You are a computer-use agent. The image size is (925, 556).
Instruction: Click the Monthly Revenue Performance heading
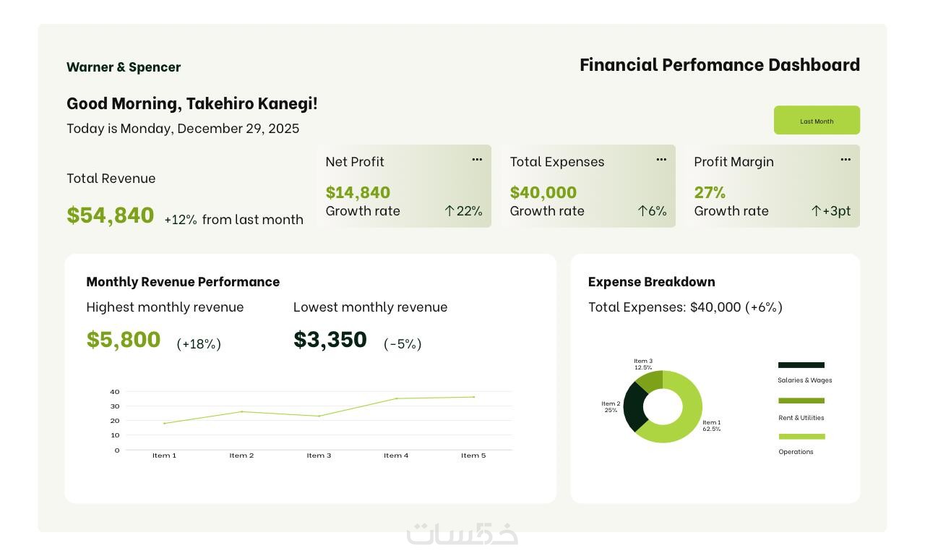tap(183, 281)
